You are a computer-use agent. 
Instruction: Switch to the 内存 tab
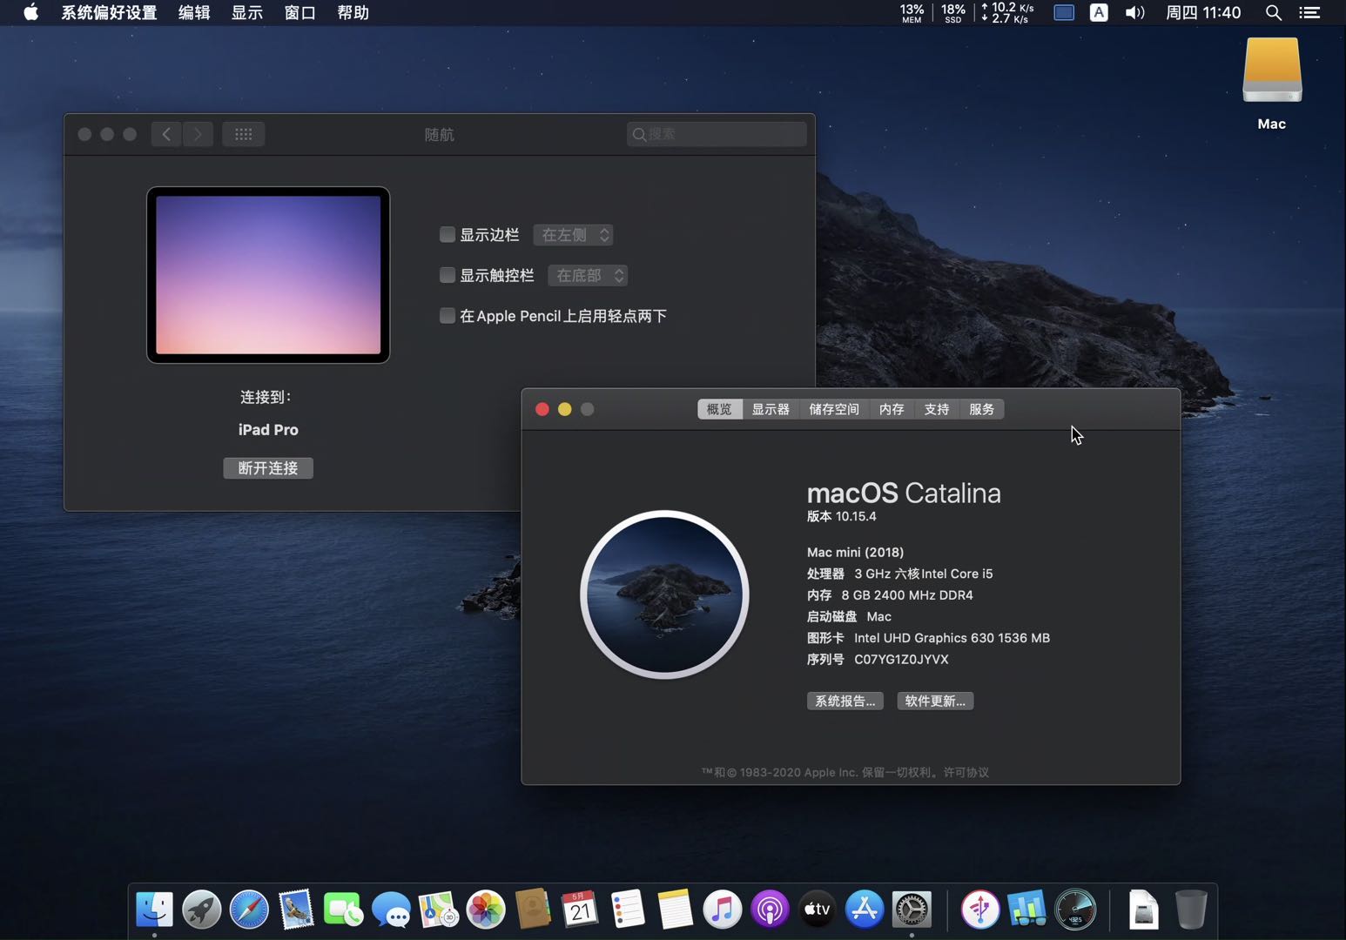[892, 409]
